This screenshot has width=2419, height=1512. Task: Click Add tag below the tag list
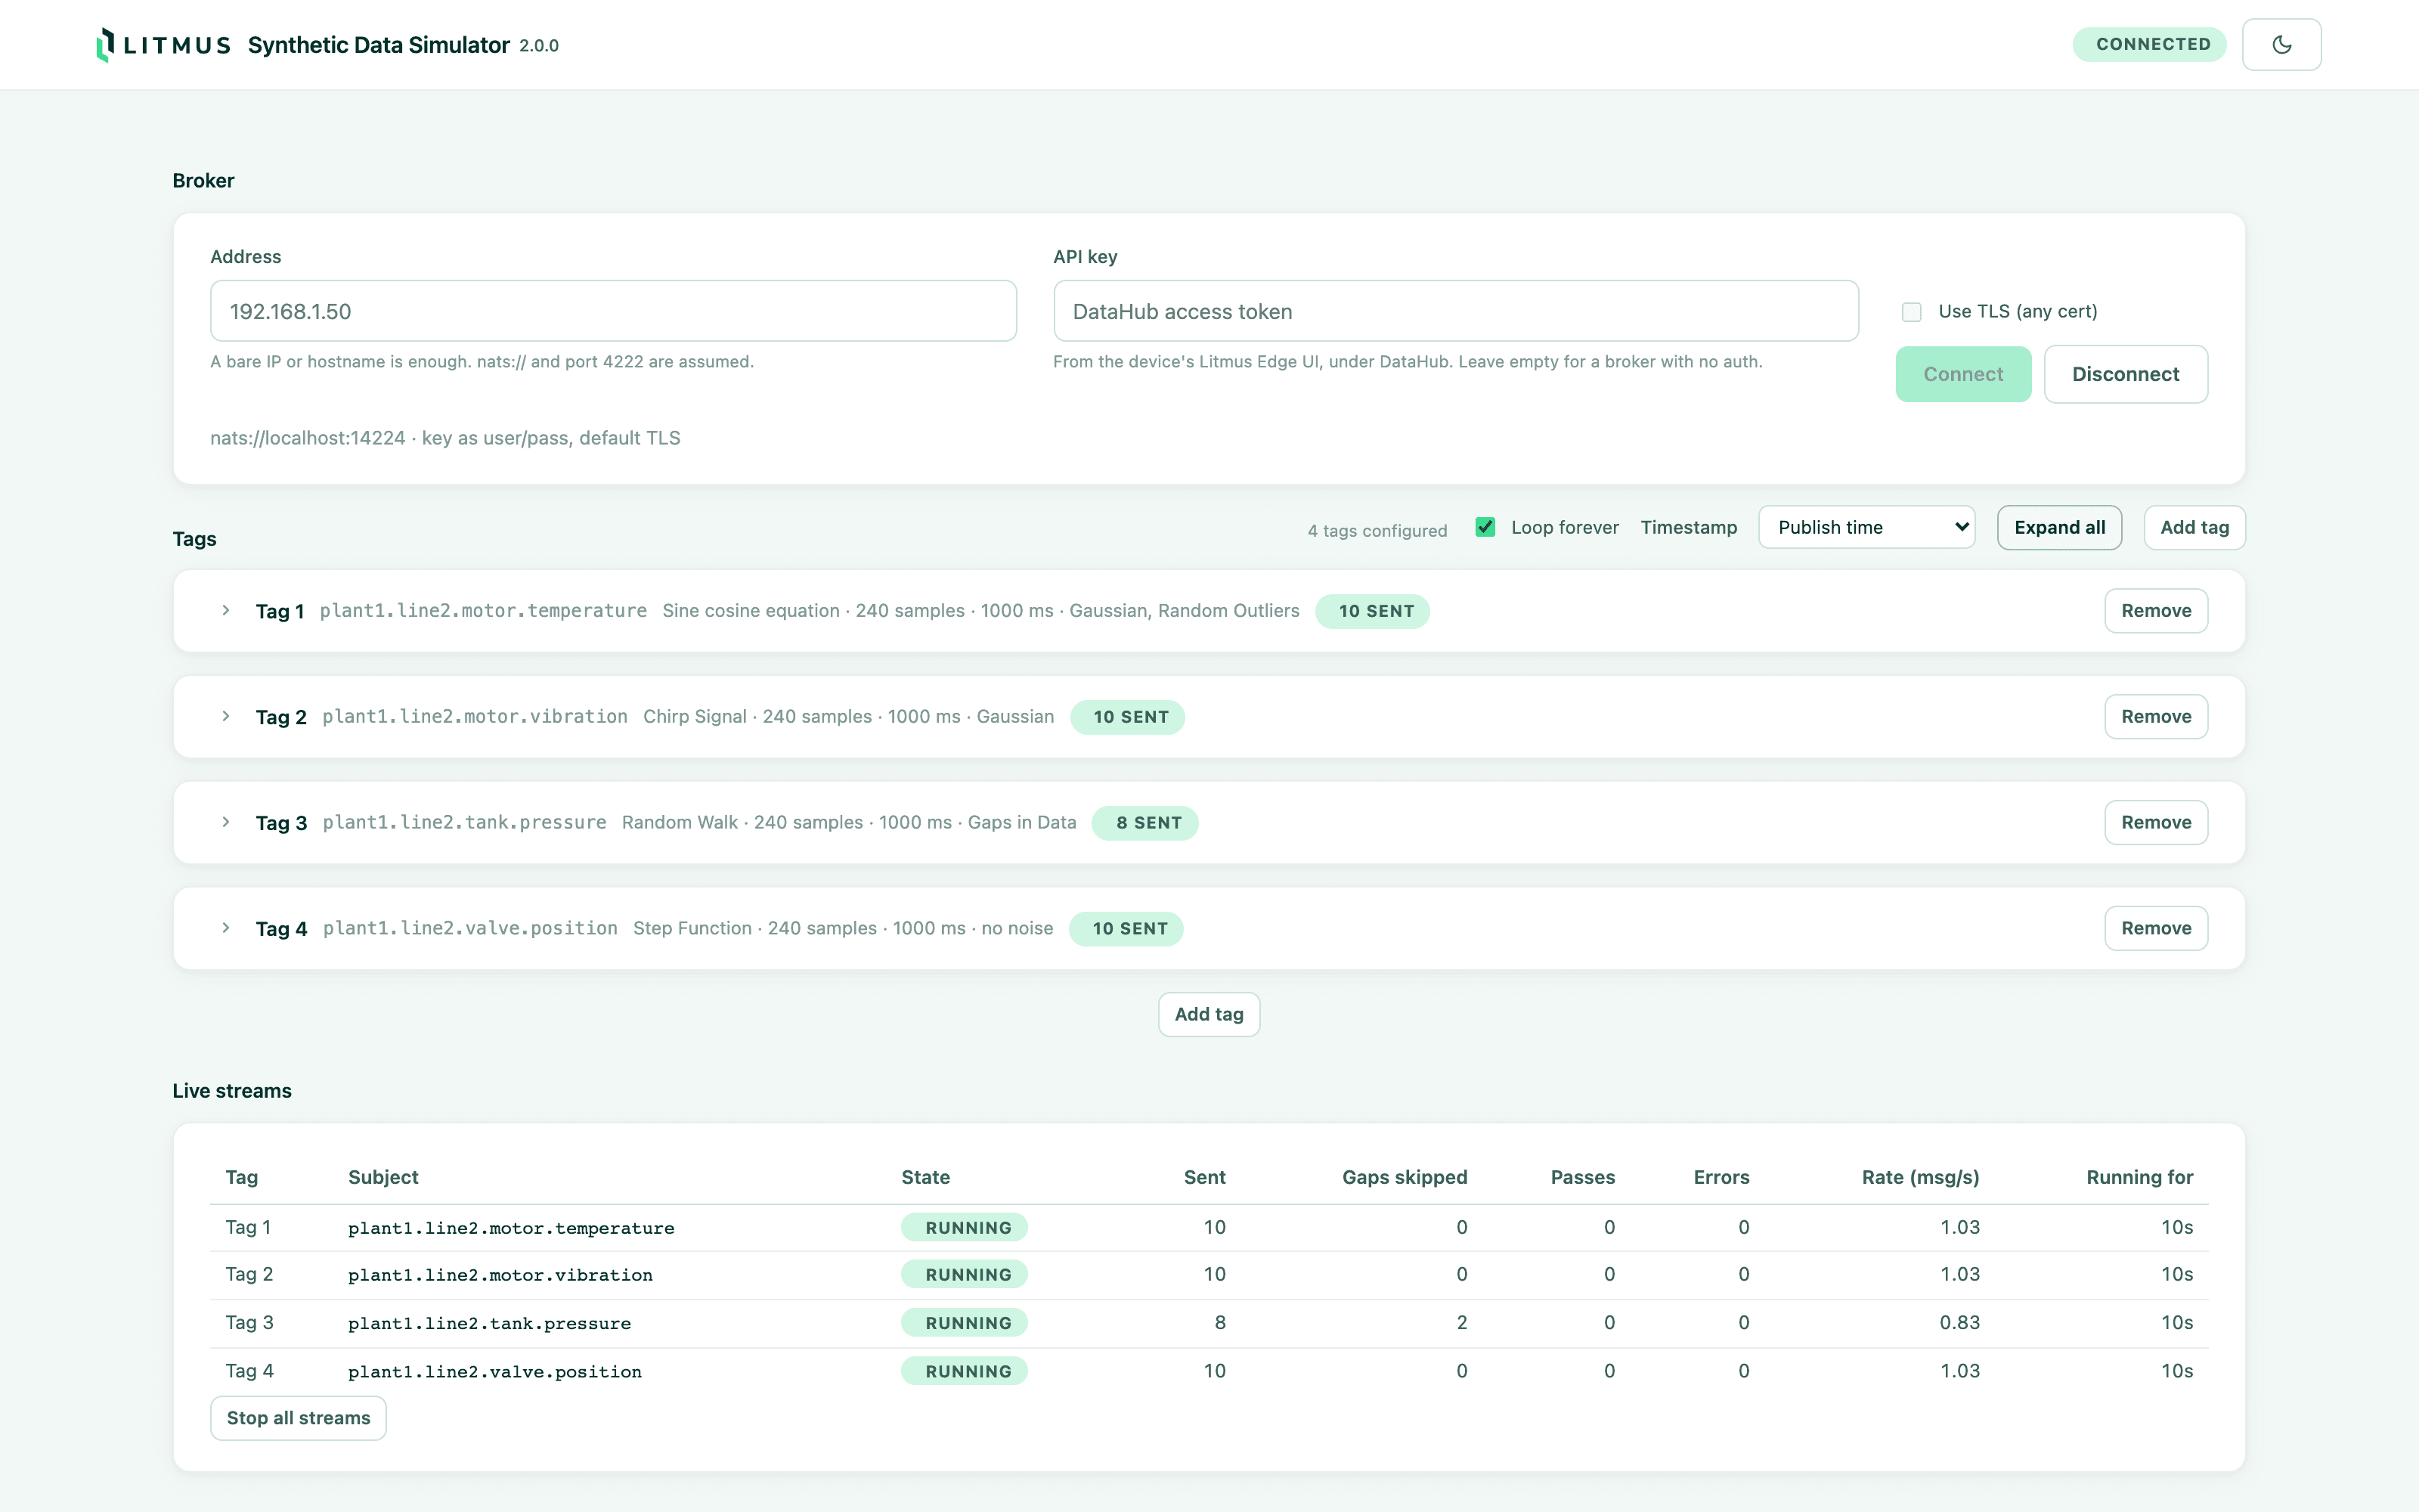coord(1209,1014)
